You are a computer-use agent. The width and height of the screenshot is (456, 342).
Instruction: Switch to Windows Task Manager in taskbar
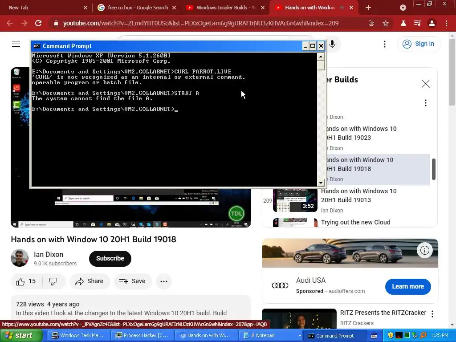(x=77, y=336)
